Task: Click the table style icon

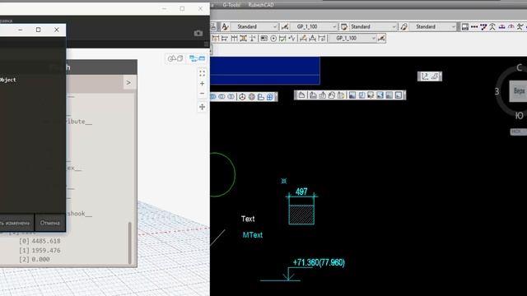Action: 344,26
